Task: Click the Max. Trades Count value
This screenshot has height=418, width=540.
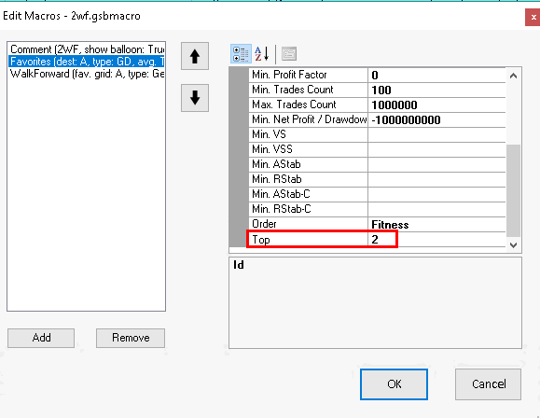Action: [436, 104]
